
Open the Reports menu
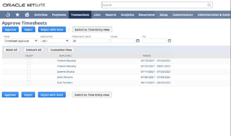click(111, 15)
